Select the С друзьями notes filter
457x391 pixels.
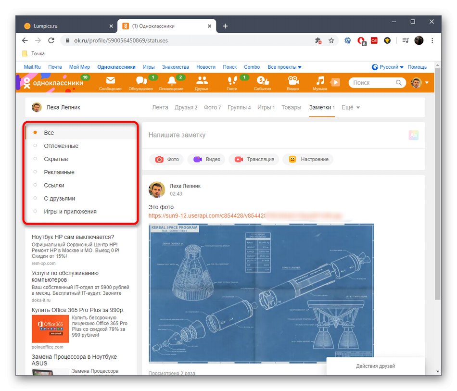pyautogui.click(x=81, y=198)
